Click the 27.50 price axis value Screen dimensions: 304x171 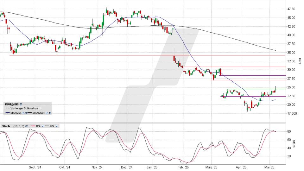[291, 79]
